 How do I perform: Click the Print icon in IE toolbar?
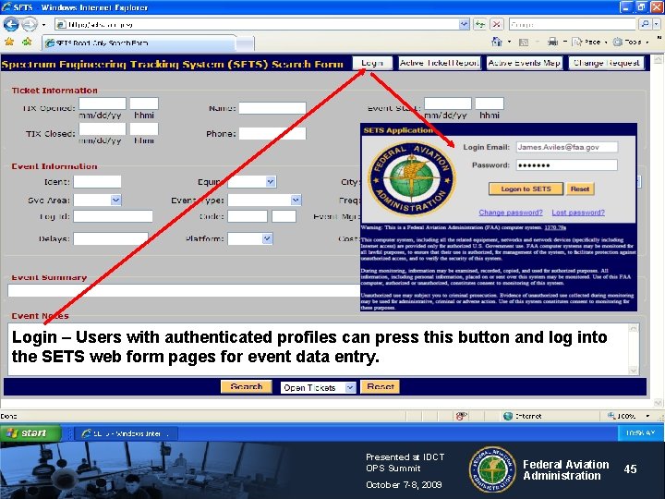pos(552,42)
